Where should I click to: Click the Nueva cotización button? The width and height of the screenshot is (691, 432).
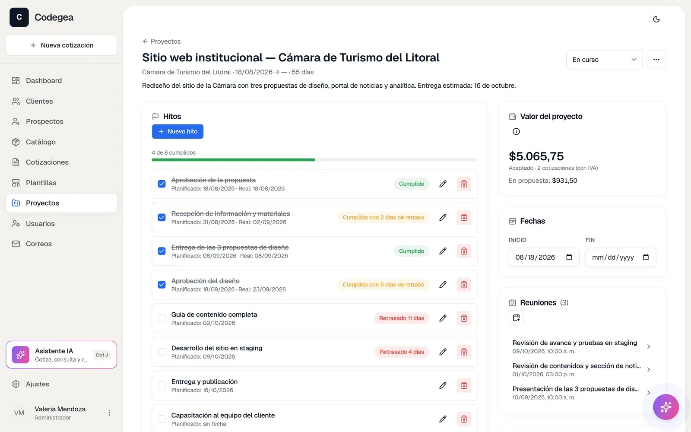[x=61, y=45]
